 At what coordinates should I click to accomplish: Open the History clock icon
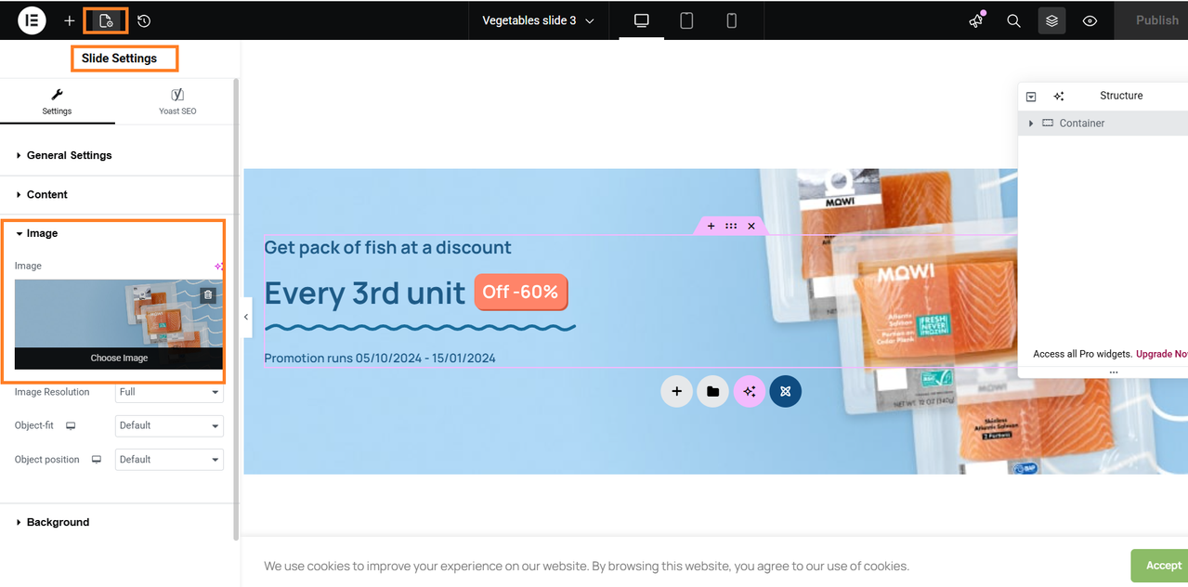pyautogui.click(x=144, y=20)
